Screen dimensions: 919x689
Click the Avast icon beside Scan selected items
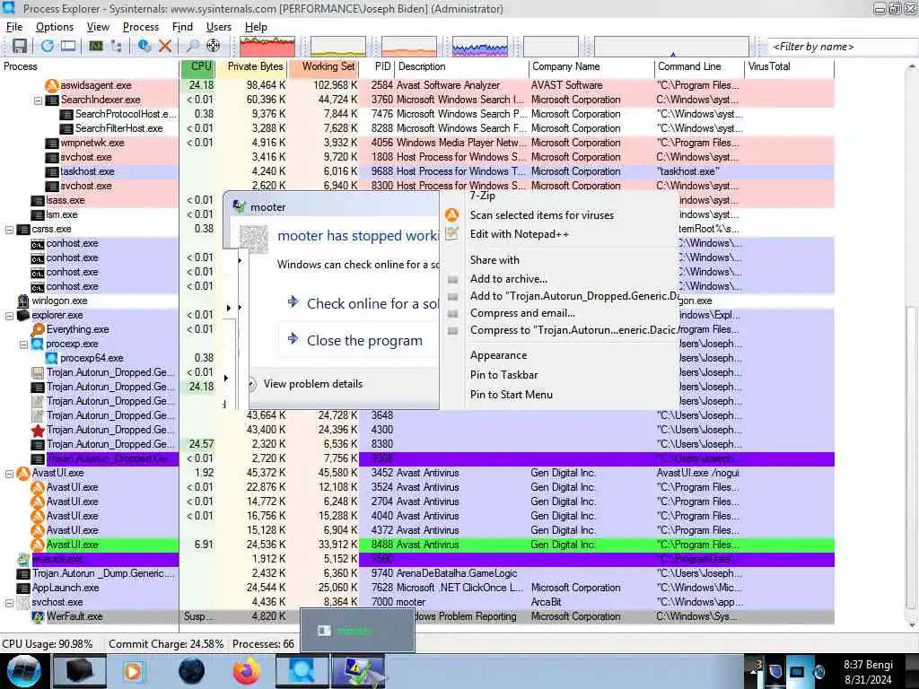point(452,215)
